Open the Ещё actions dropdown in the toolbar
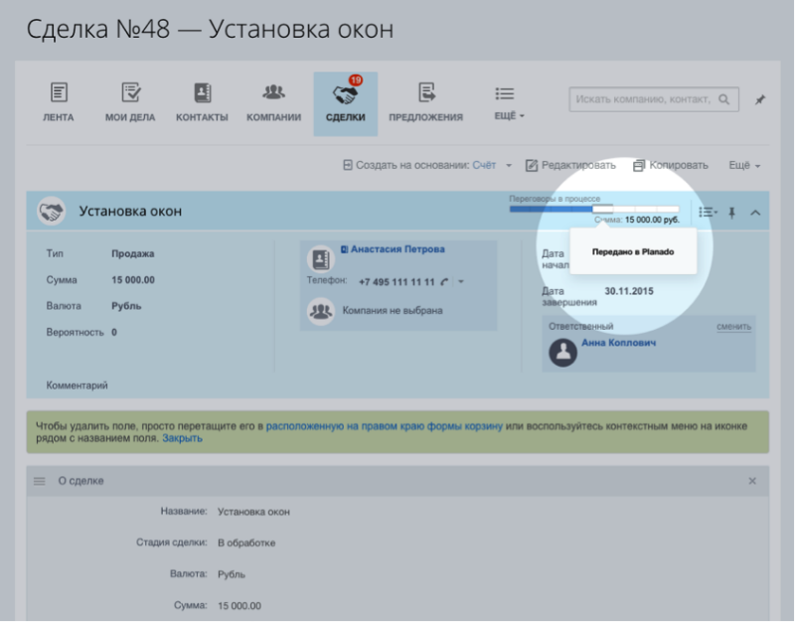The image size is (795, 622). [744, 165]
